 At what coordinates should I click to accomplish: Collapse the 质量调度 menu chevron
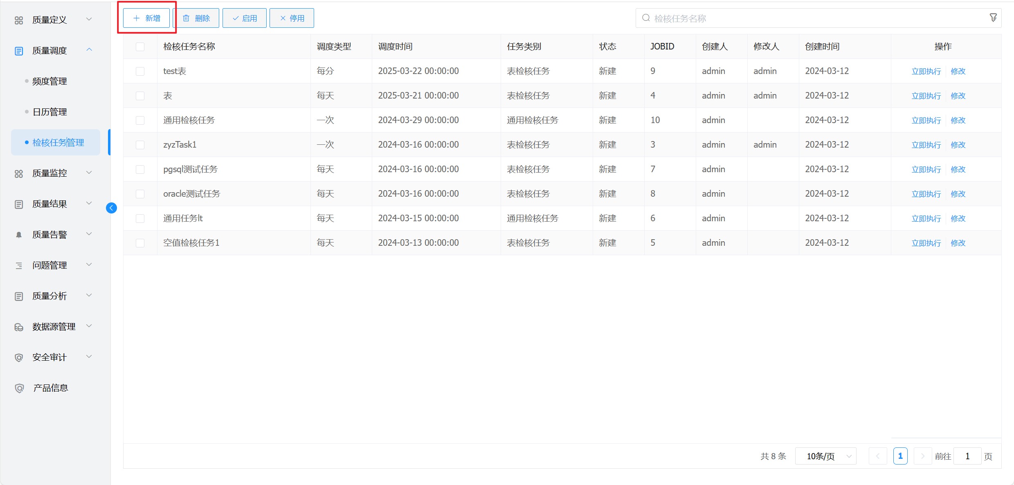click(x=89, y=50)
